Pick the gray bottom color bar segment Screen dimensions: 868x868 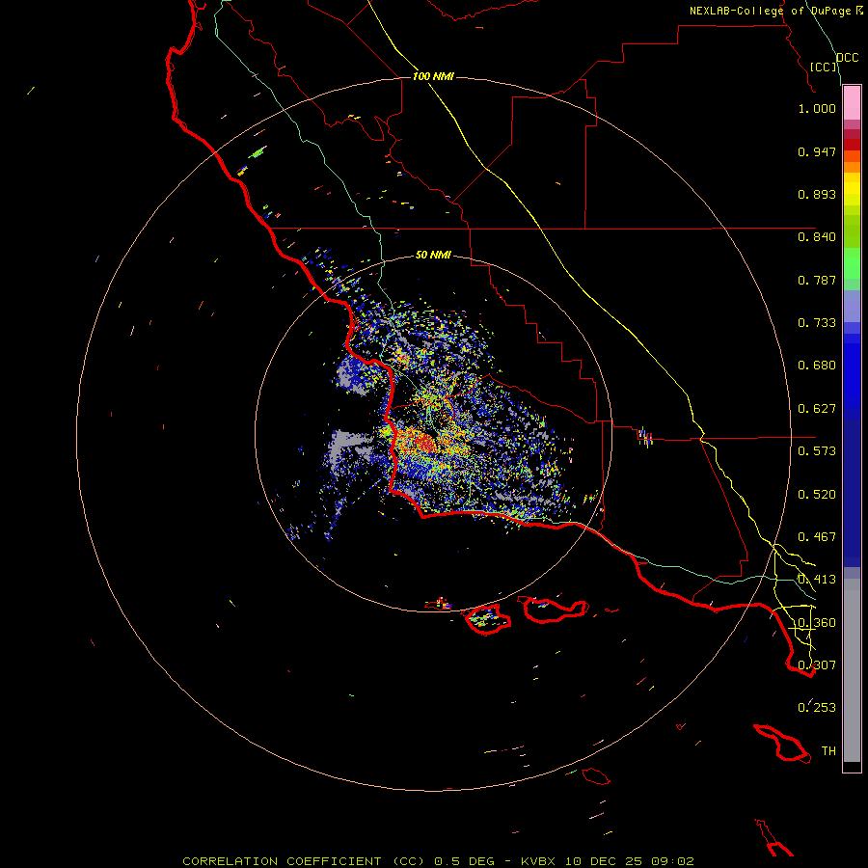tap(852, 670)
